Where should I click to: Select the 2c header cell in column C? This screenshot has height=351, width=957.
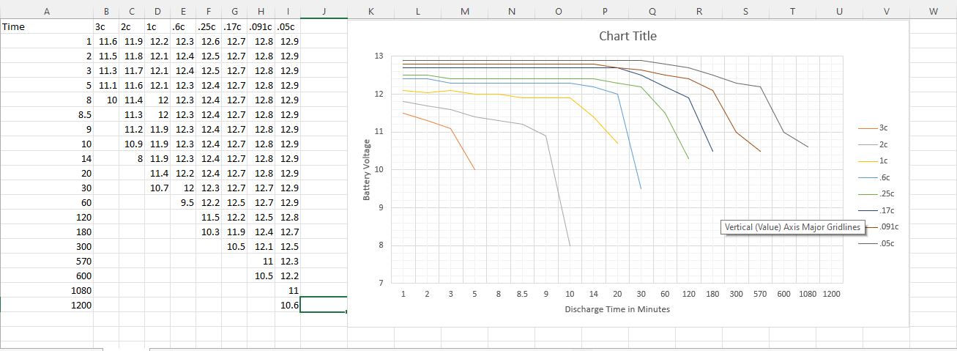pos(133,26)
